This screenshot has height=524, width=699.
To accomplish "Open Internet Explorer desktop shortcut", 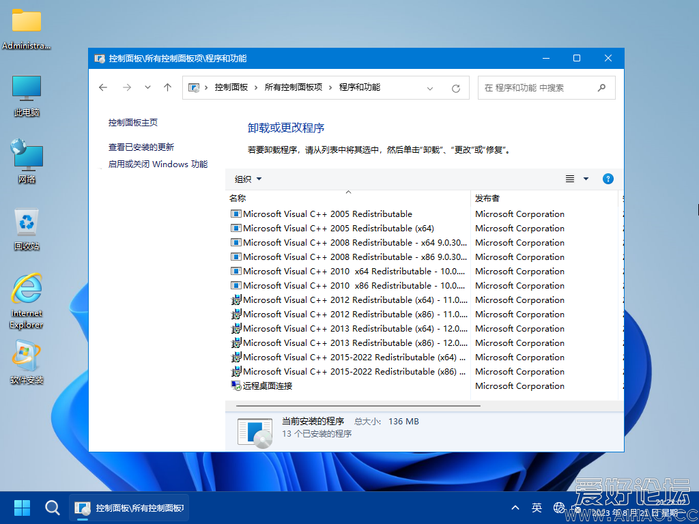I will pos(27,300).
